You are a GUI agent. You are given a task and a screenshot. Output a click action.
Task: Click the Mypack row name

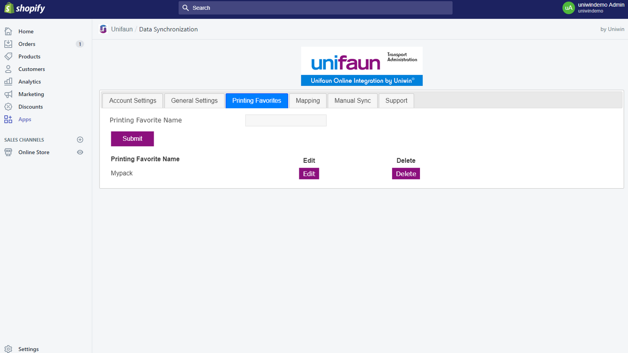pos(122,173)
